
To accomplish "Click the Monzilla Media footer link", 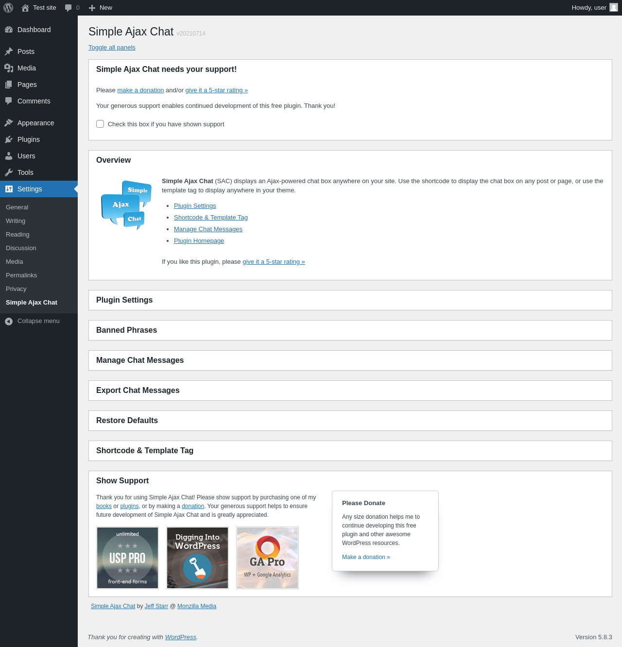I will coord(197,606).
